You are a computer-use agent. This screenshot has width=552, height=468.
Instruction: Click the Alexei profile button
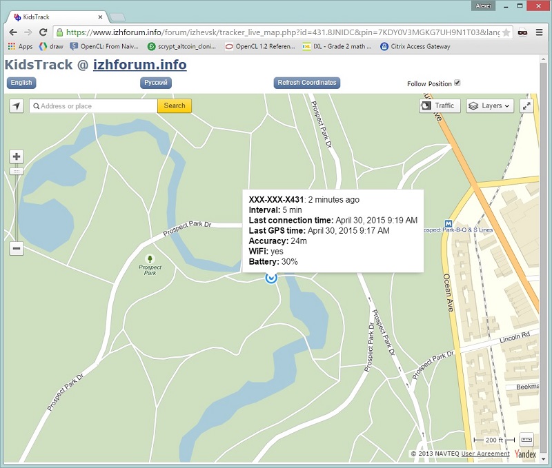point(483,6)
